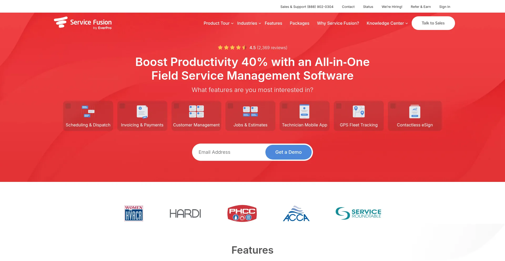
Task: Click the Technician Mobile App phone icon
Action: (305, 111)
